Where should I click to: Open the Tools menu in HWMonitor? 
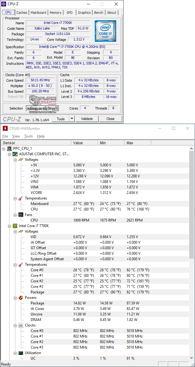coord(29,136)
